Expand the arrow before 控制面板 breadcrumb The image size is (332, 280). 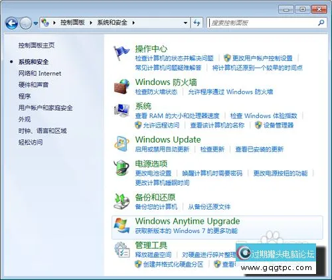pyautogui.click(x=54, y=23)
